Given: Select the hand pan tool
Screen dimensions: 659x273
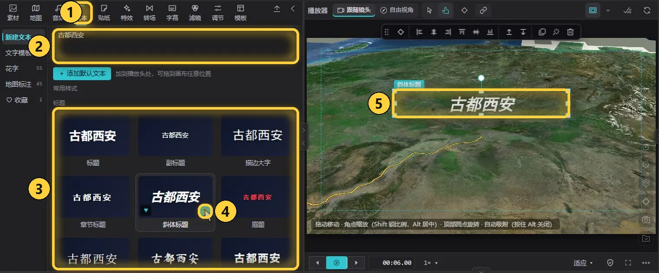Looking at the screenshot, I should [x=445, y=10].
